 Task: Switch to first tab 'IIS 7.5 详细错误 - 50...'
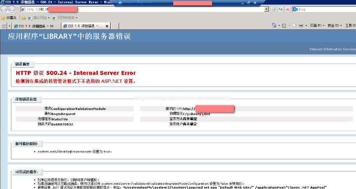tap(36, 26)
